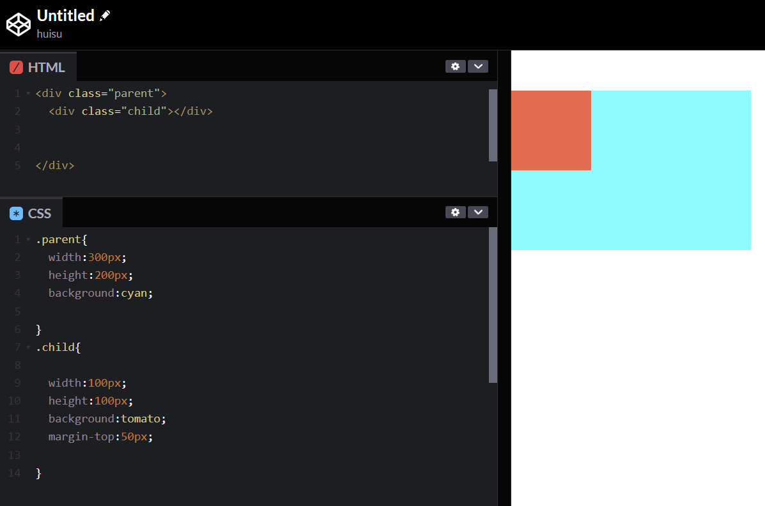This screenshot has width=765, height=506.
Task: Click the CSS editor vertical scrollbar
Action: click(x=493, y=305)
